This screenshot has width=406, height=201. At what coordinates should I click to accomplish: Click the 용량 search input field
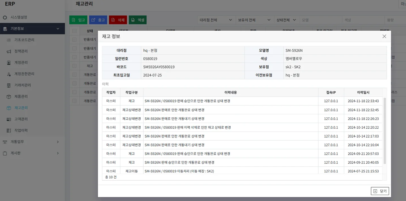coord(395,20)
